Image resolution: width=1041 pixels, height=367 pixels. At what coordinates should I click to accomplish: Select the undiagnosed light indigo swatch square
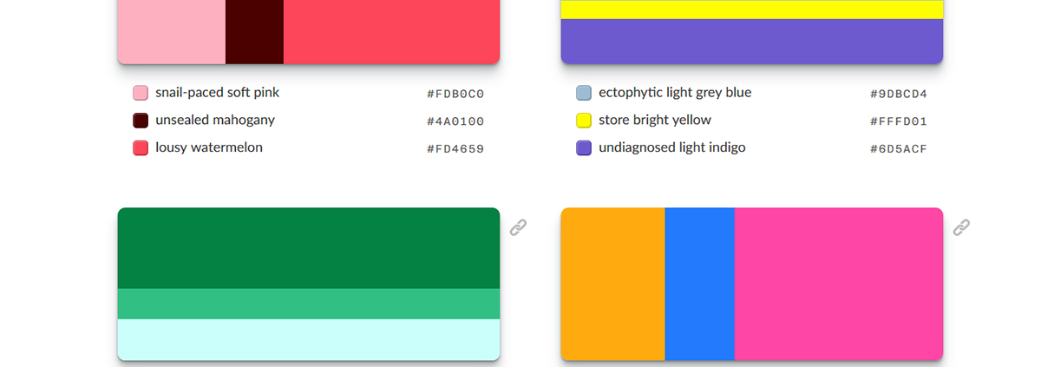point(584,148)
